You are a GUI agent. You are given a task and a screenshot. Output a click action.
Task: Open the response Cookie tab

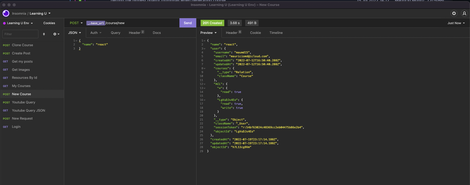[x=255, y=33]
